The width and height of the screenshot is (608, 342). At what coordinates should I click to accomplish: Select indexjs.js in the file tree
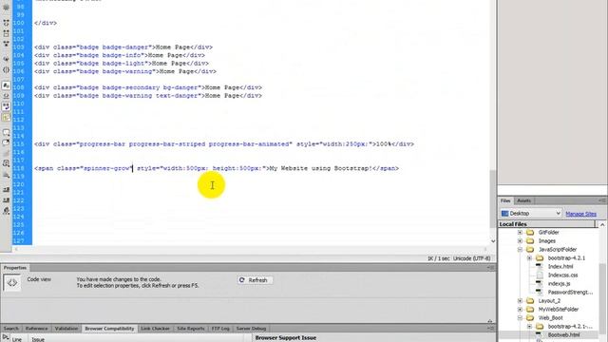[559, 284]
